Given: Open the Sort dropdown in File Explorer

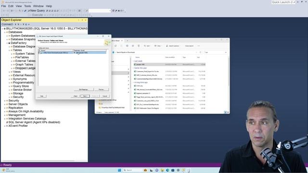Looking at the screenshot, I should pos(147,46).
